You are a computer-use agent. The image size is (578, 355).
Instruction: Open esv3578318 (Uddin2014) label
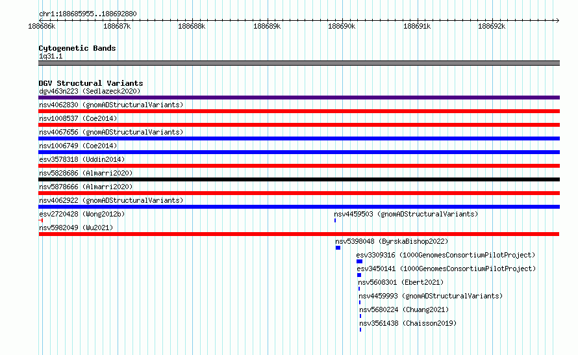tap(82, 159)
